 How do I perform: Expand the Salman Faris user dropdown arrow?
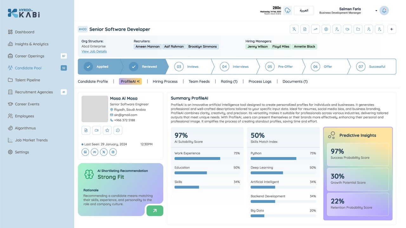(x=376, y=10)
